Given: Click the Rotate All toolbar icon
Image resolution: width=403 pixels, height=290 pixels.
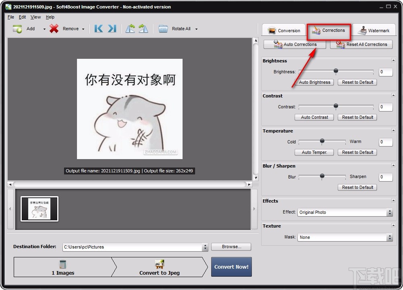Looking at the screenshot, I should (163, 29).
